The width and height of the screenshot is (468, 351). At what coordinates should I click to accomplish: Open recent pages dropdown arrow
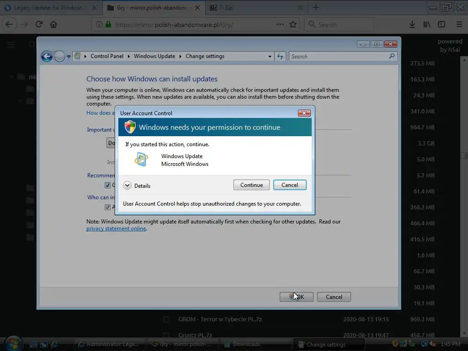(x=69, y=56)
